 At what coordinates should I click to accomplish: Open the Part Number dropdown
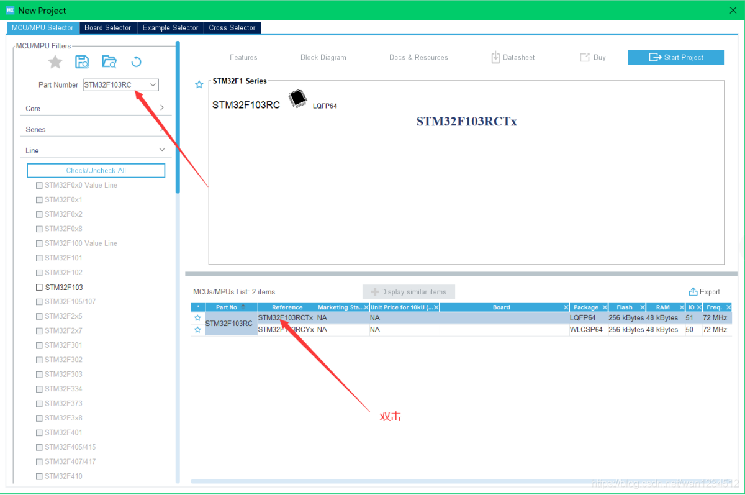153,85
